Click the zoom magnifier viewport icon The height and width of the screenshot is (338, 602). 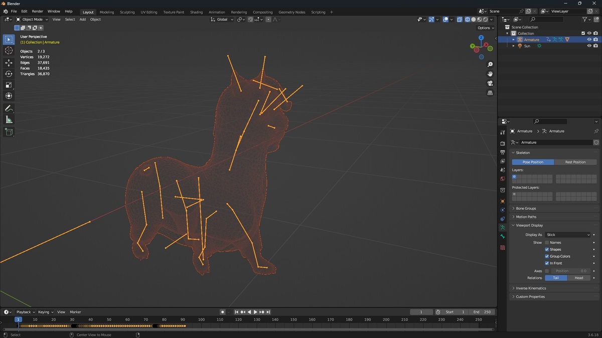pyautogui.click(x=490, y=65)
